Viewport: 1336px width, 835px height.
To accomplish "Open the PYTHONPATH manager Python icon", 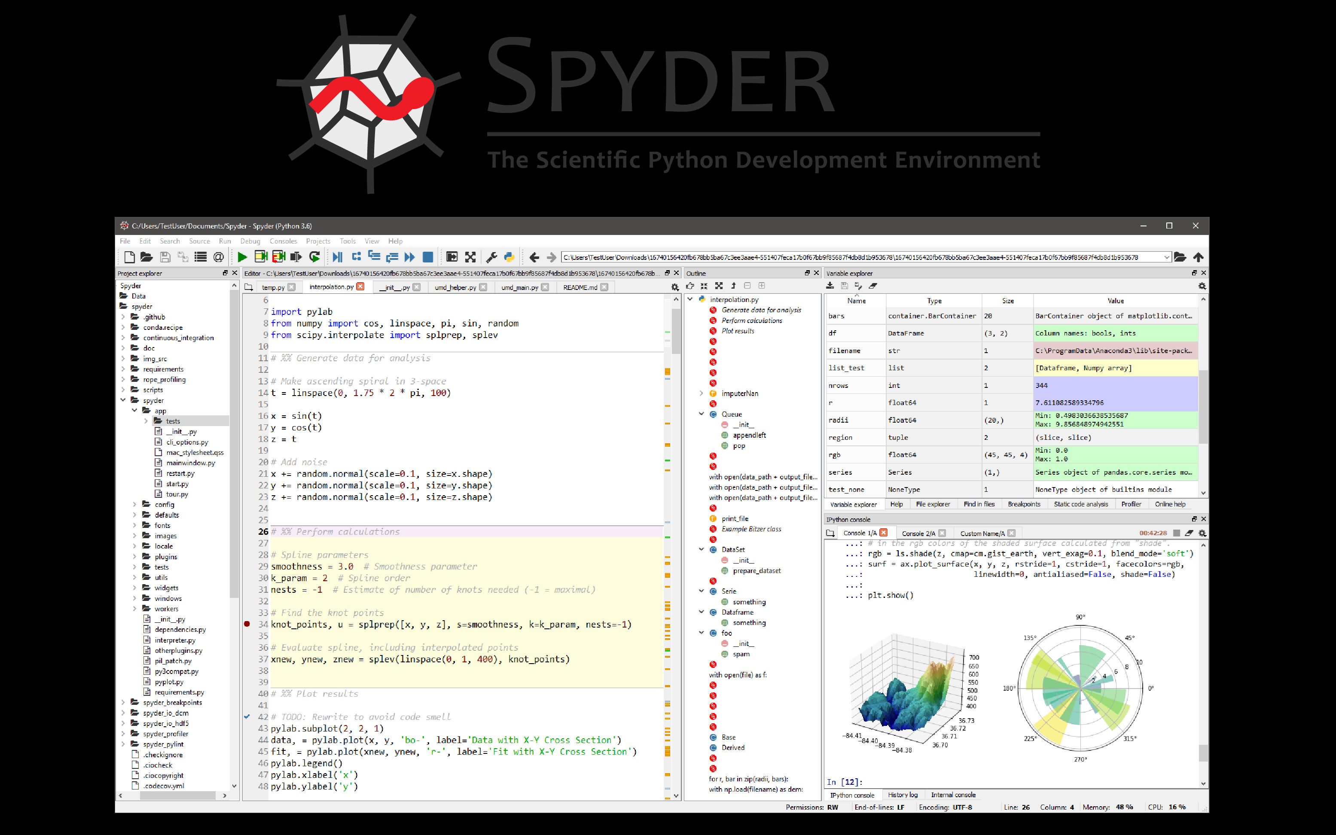I will coord(509,257).
